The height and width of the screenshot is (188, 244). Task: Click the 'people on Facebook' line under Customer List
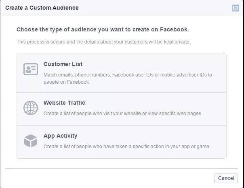coord(66,82)
